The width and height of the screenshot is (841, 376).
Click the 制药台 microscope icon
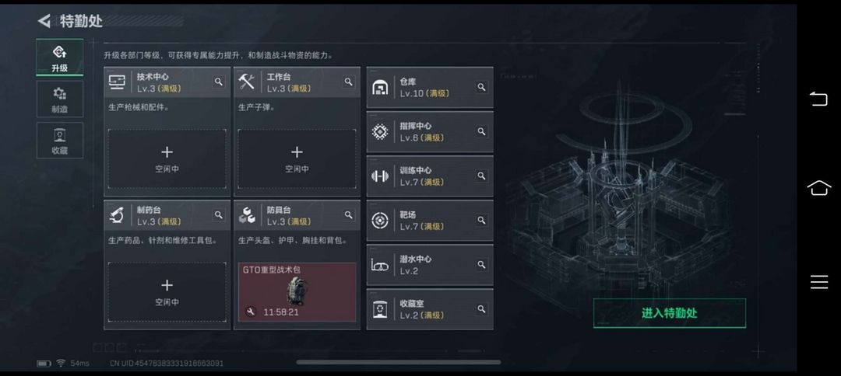[116, 215]
